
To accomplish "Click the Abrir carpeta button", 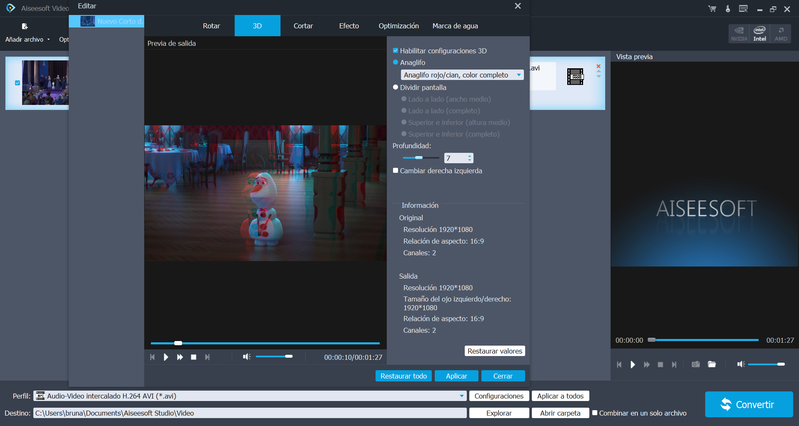I will click(x=560, y=413).
